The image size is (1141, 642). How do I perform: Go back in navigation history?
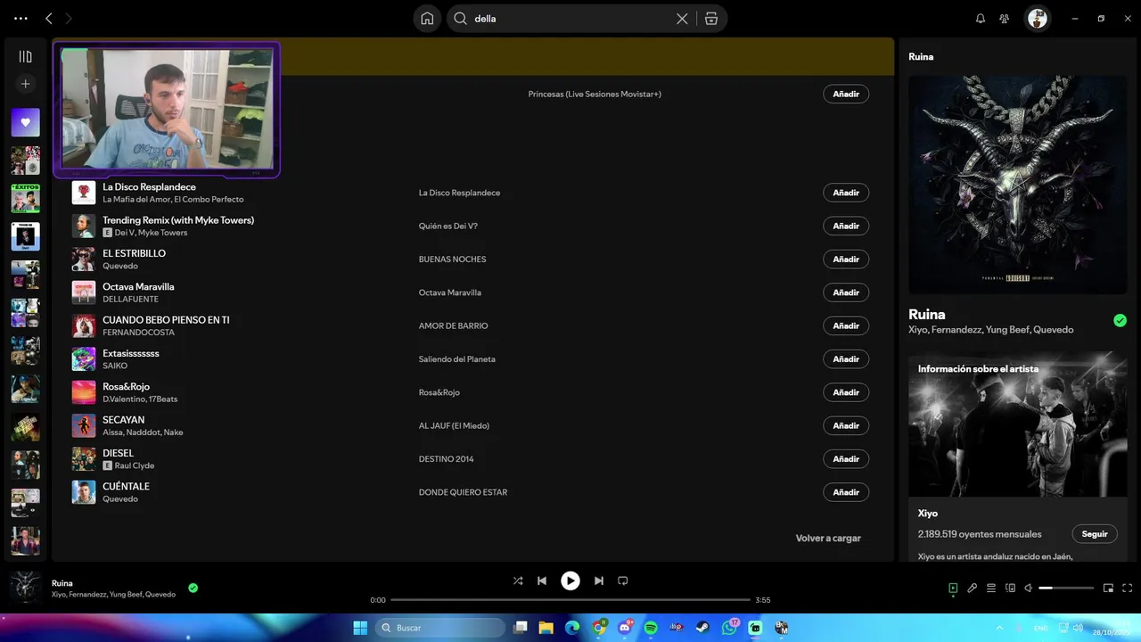(x=49, y=19)
